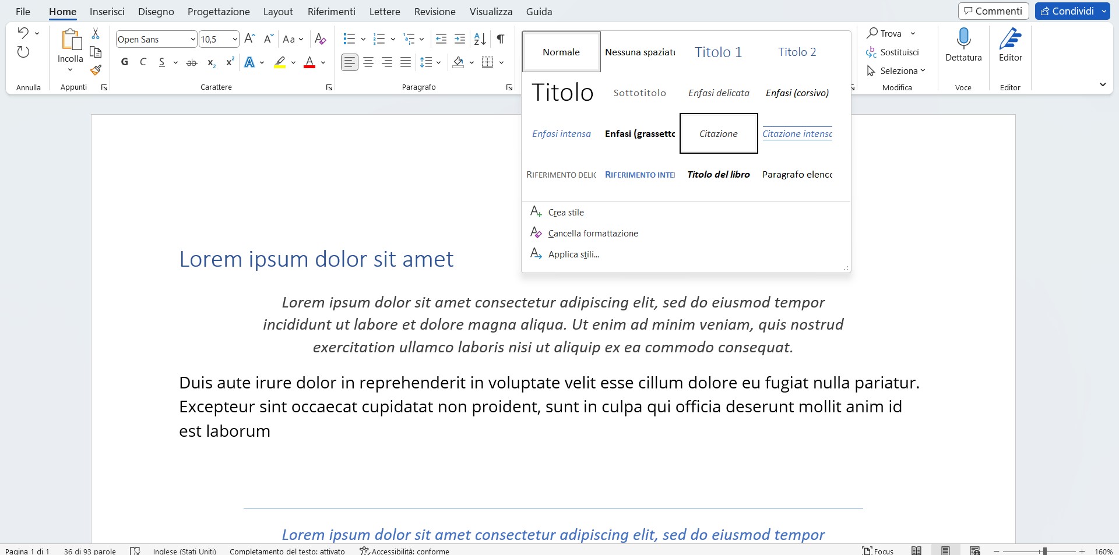
Task: Toggle bold with the G button
Action: (124, 62)
